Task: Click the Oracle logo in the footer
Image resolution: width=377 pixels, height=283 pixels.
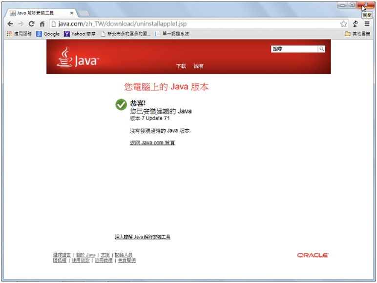Action: tap(313, 255)
